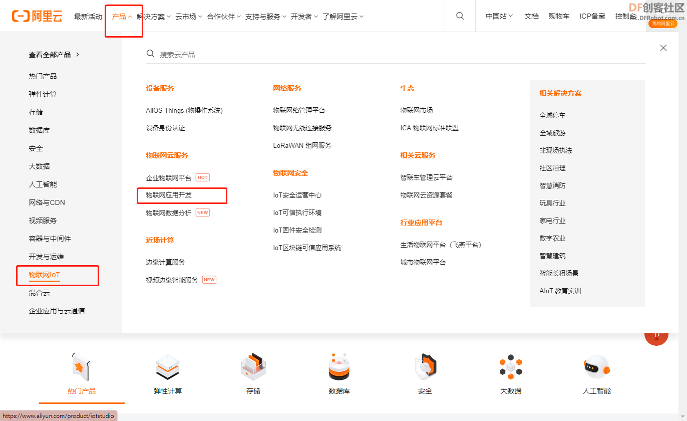The height and width of the screenshot is (421, 687).
Task: Open 生活物联网平台（飞燕平台）
Action: tap(442, 245)
